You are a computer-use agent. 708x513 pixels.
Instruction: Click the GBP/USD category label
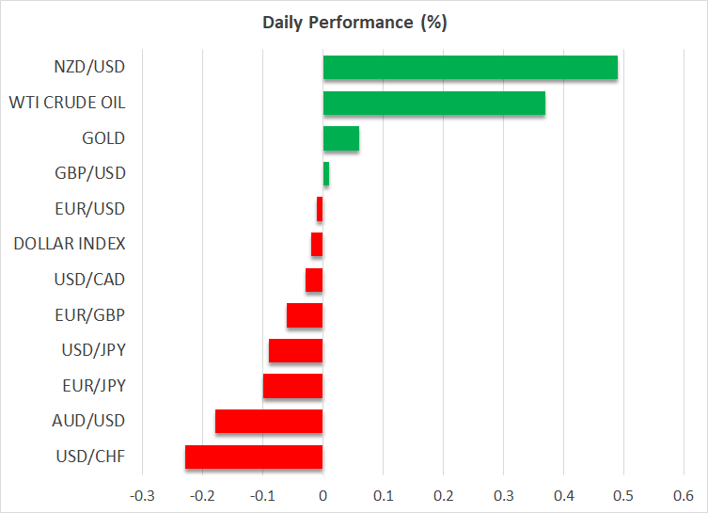pyautogui.click(x=88, y=173)
